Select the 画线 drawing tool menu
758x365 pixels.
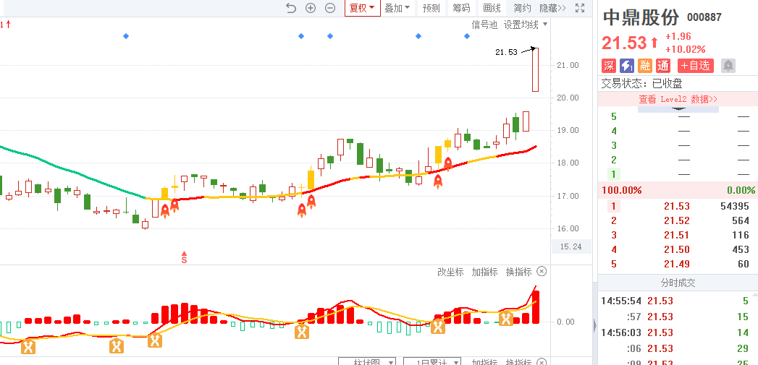coord(492,8)
